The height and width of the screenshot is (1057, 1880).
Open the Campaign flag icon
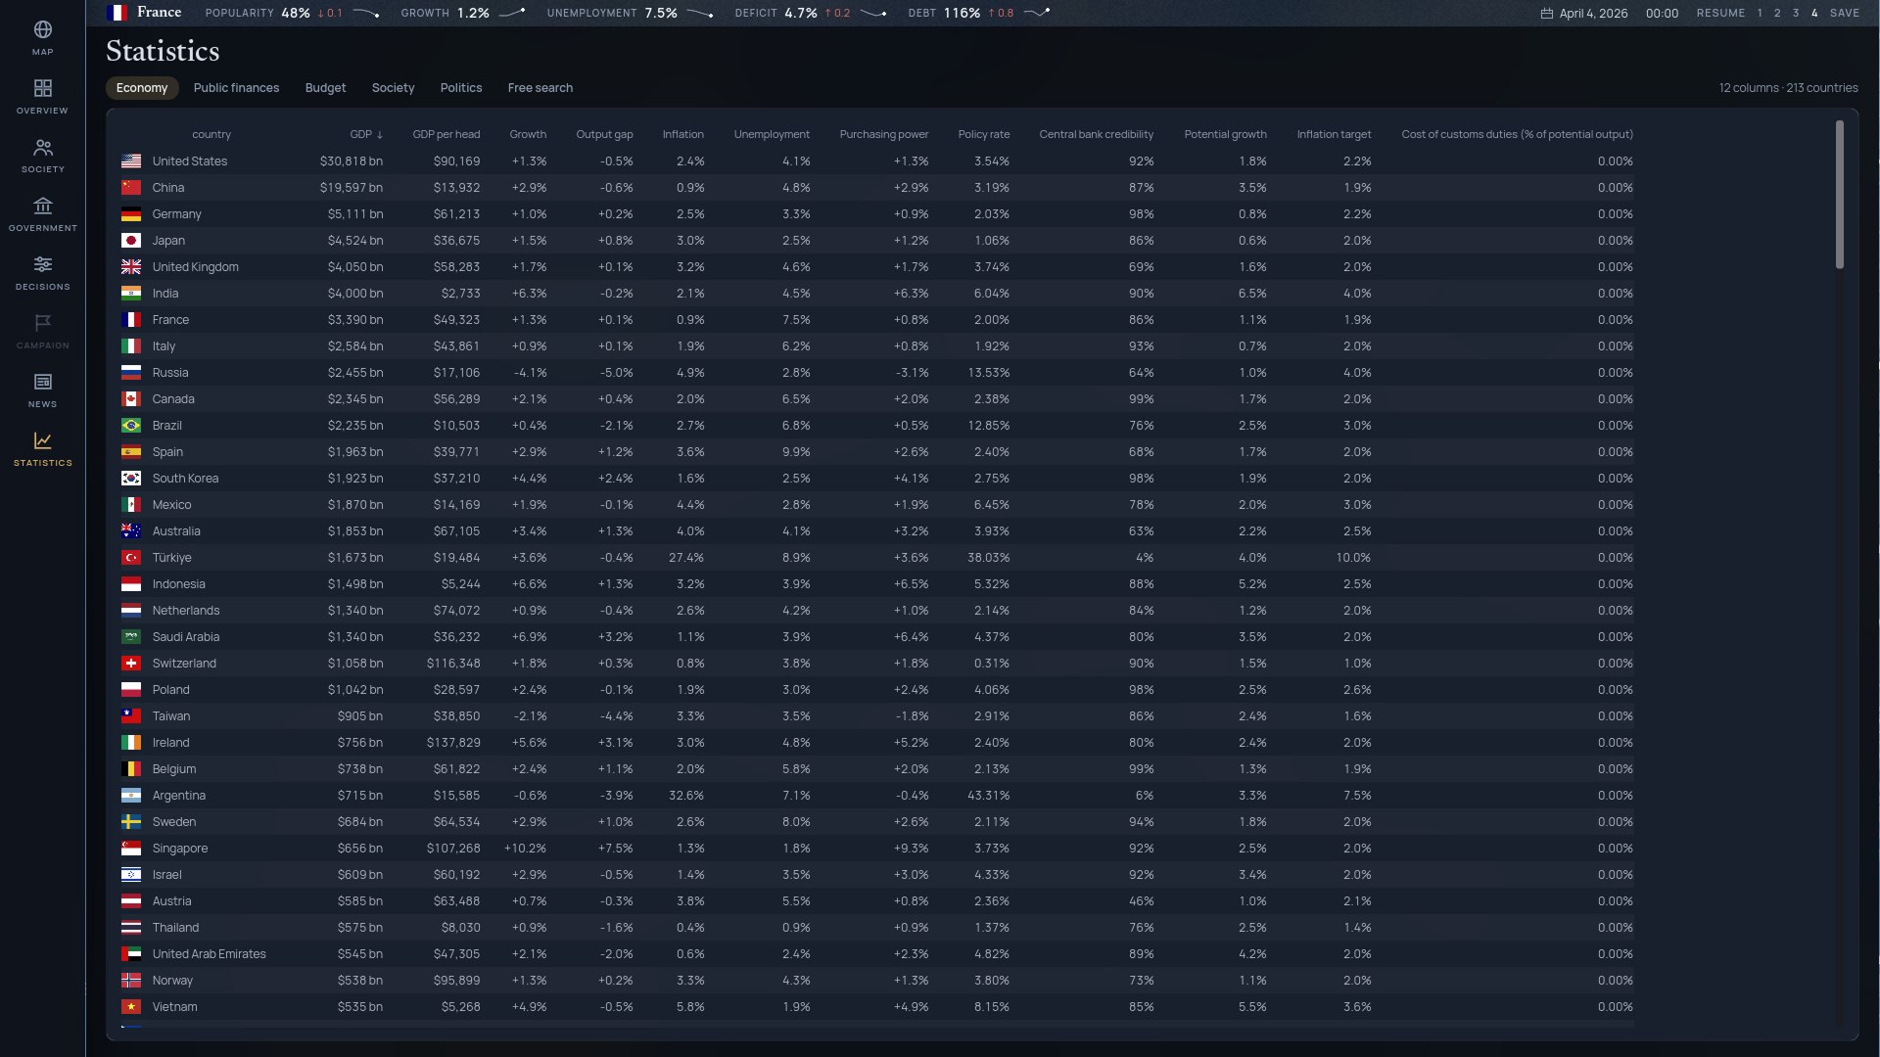point(42,323)
